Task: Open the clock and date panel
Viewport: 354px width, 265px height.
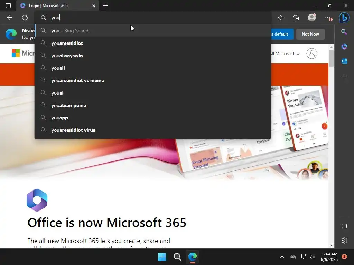Action: (329, 257)
